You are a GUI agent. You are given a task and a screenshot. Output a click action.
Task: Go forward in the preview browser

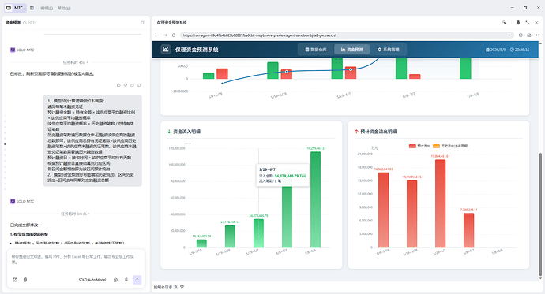tap(165, 35)
